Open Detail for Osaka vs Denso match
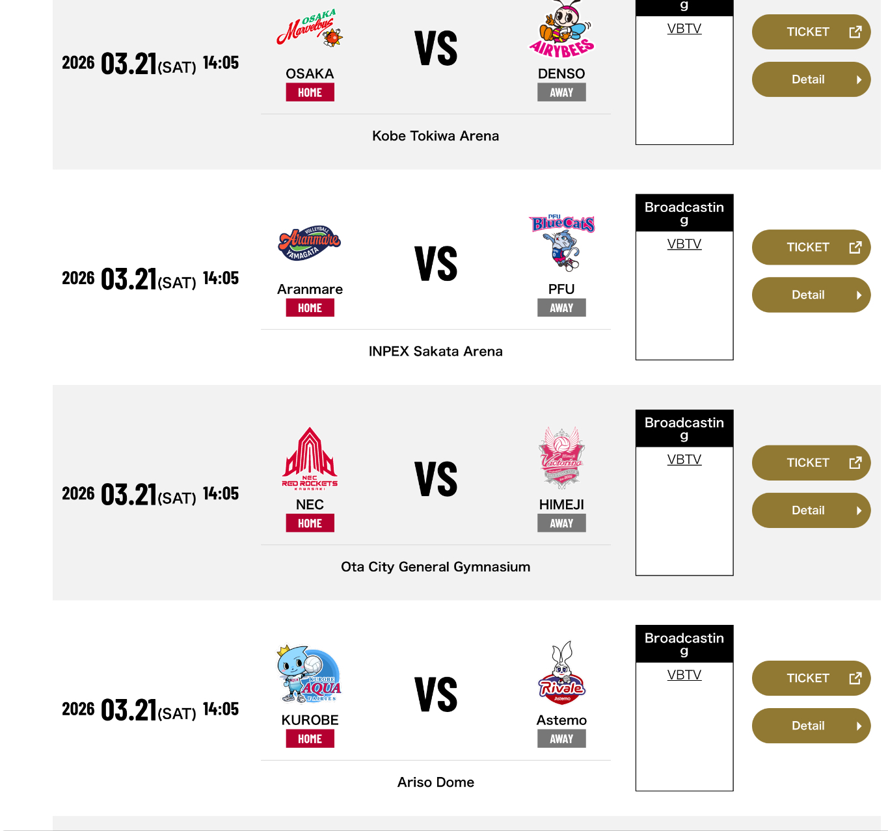 coord(811,79)
